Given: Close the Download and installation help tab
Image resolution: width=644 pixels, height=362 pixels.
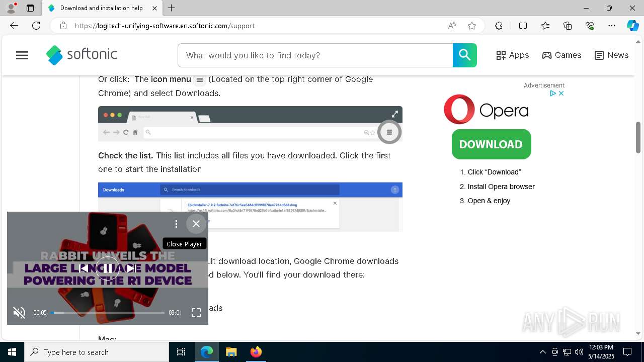Looking at the screenshot, I should point(155,8).
